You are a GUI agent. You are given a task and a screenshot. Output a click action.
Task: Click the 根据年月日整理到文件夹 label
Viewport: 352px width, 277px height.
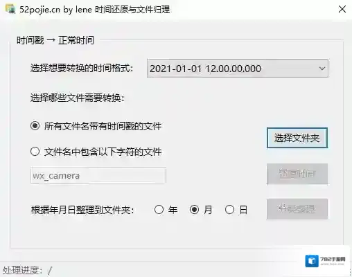click(82, 210)
